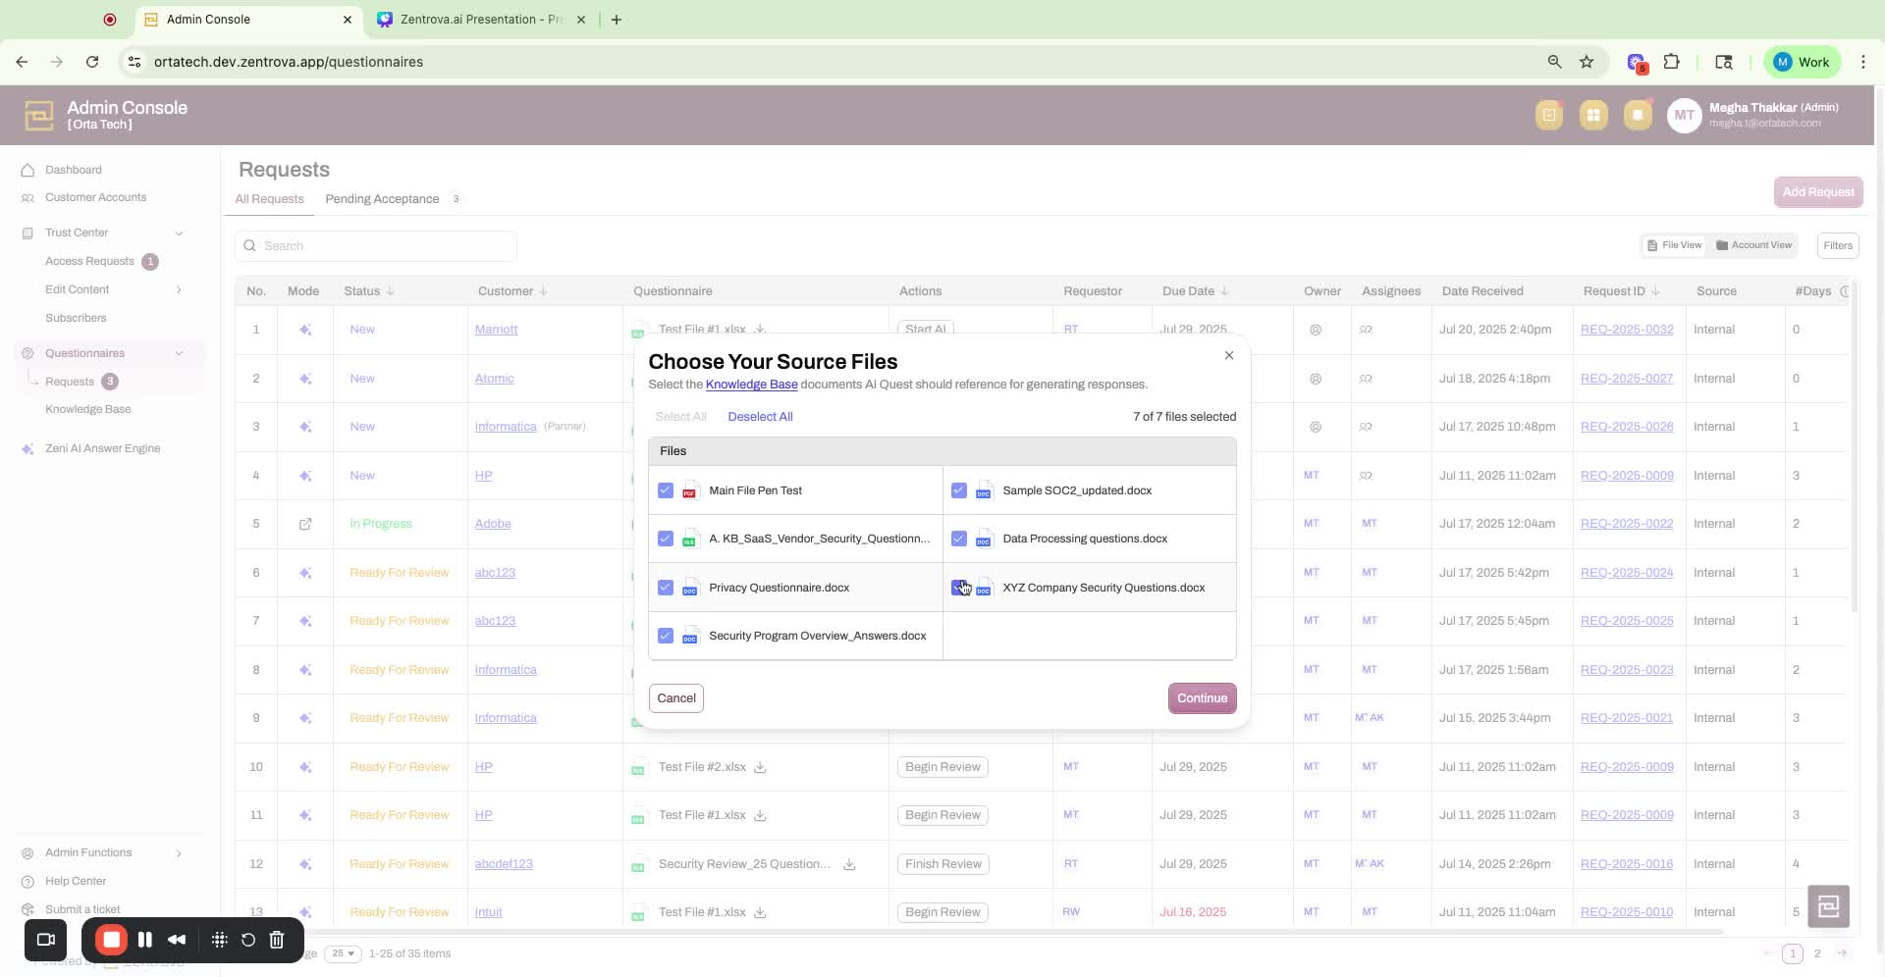Click the grid apps icon in header
Screen dimensions: 1885x977
[x=1593, y=115]
